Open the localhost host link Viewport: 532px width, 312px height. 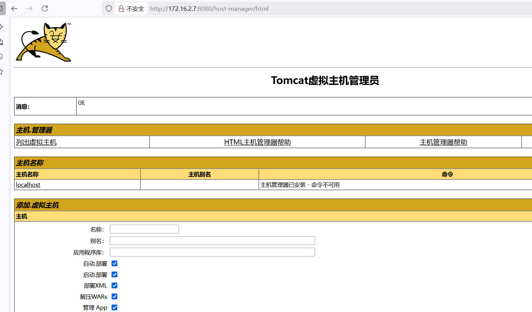tap(28, 185)
